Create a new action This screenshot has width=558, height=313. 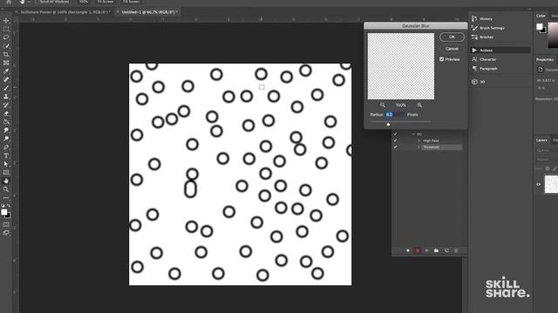446,250
